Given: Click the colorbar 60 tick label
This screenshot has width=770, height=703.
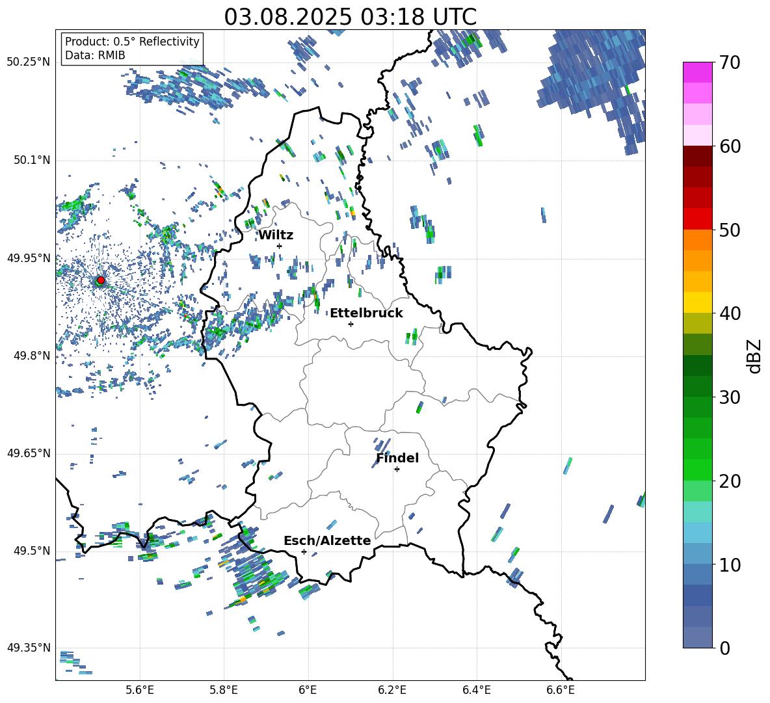Looking at the screenshot, I should [730, 146].
